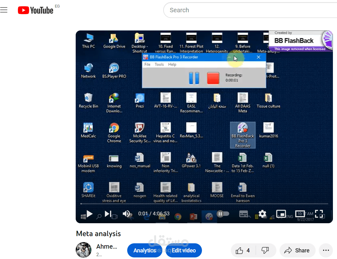Select the 11. Forest Plot Interpretation file
The height and width of the screenshot is (259, 337).
pos(191,43)
